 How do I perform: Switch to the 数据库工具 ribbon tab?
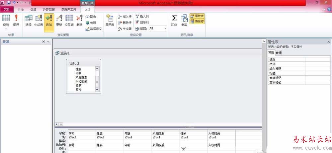pyautogui.click(x=69, y=9)
